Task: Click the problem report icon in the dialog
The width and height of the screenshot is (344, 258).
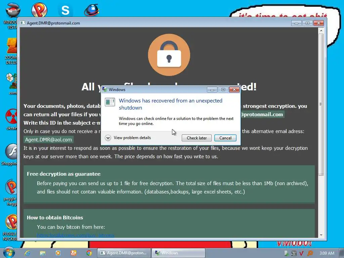Action: pyautogui.click(x=110, y=102)
